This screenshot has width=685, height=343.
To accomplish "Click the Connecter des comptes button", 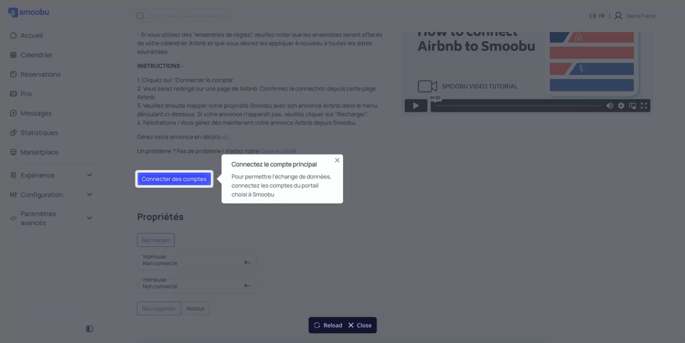I will point(174,179).
